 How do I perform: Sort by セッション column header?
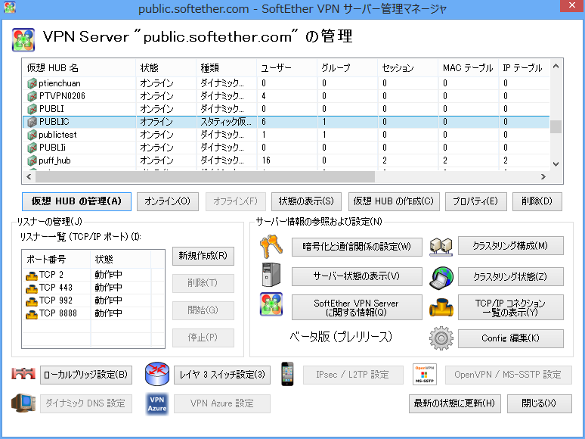tap(407, 68)
